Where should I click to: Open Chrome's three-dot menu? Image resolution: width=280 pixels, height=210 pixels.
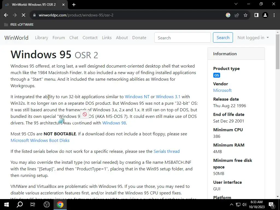coord(274,15)
